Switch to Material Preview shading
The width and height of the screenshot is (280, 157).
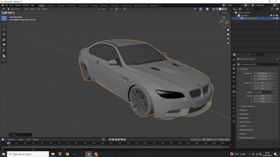click(x=223, y=9)
